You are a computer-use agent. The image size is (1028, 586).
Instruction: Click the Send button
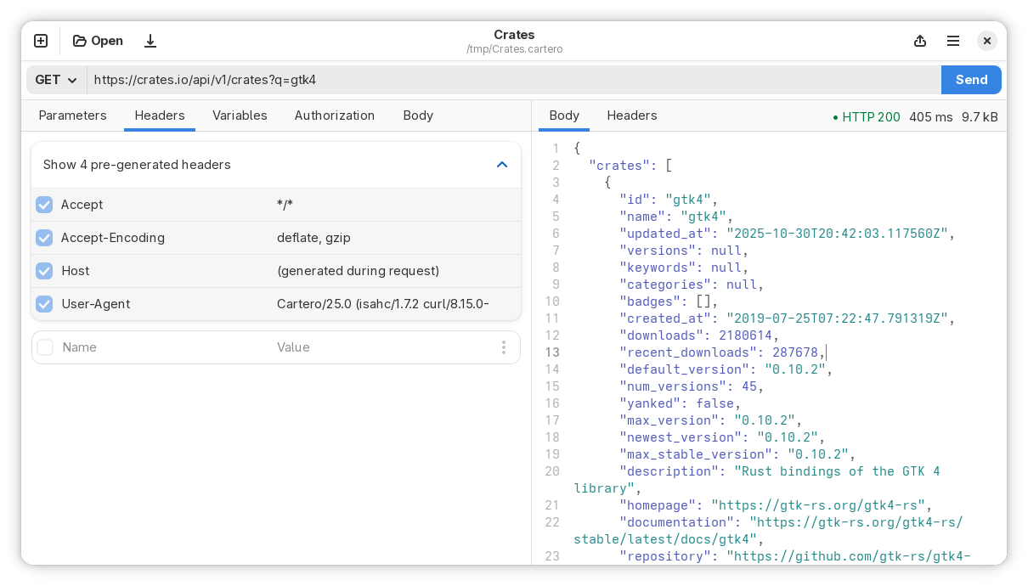(x=971, y=79)
